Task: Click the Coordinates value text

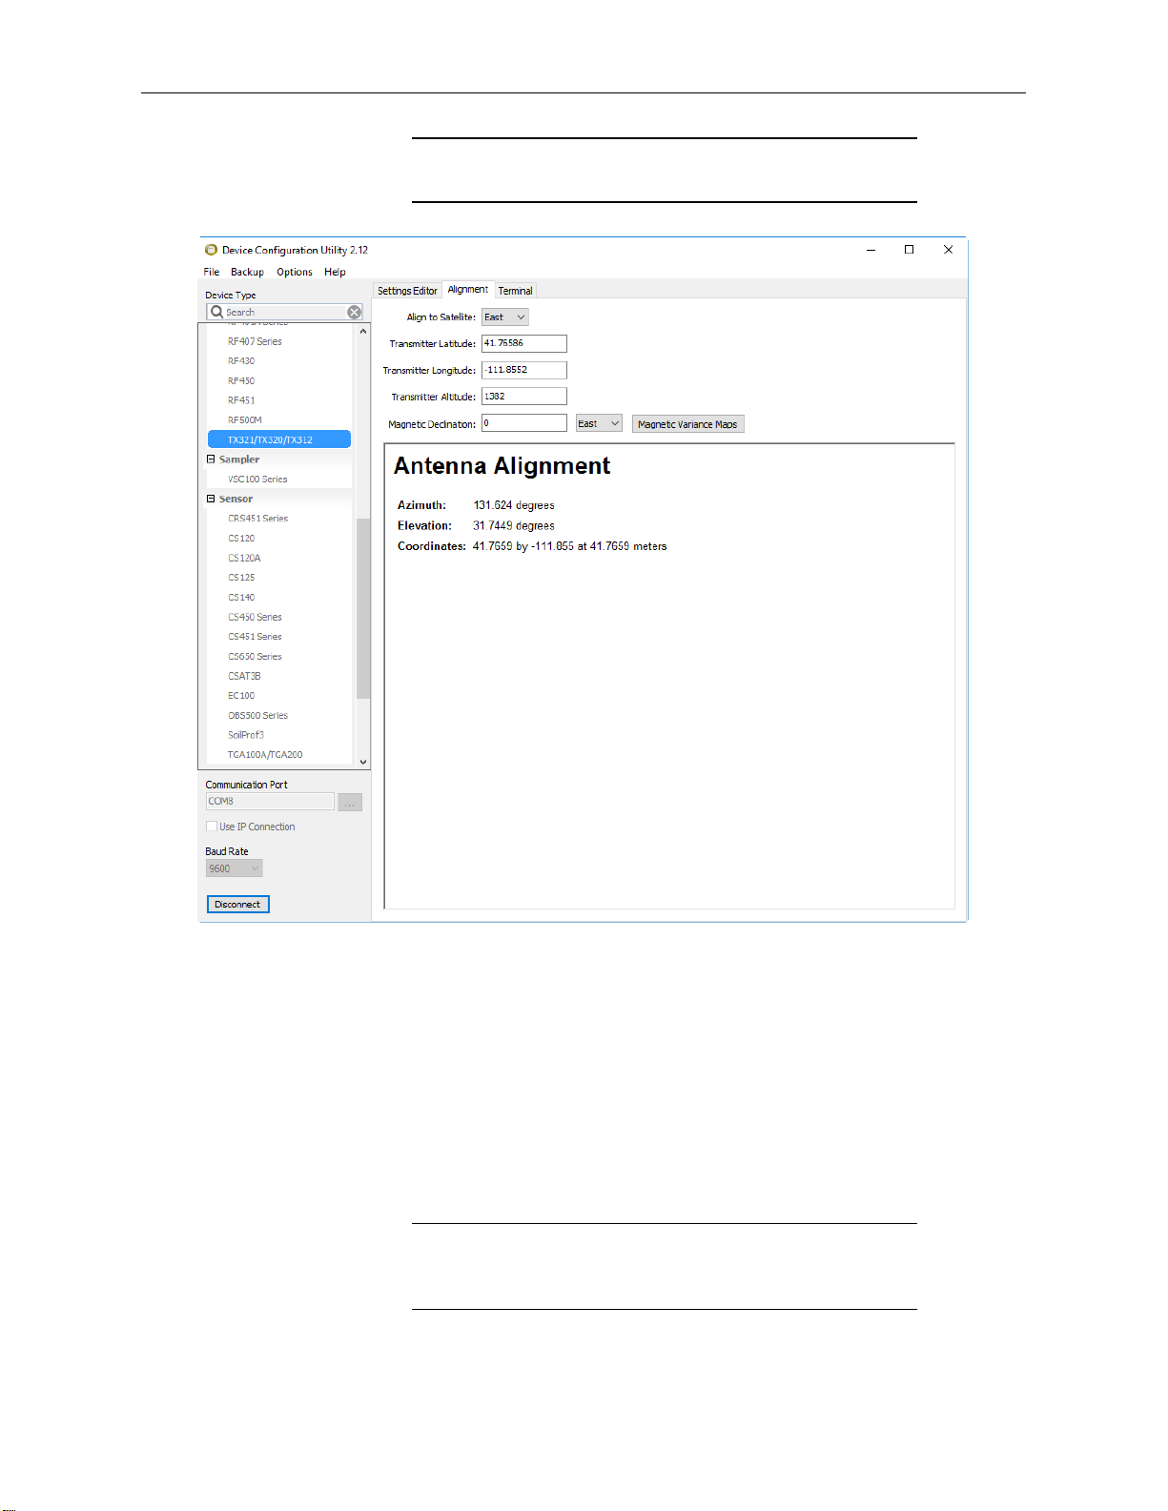Action: (x=570, y=546)
